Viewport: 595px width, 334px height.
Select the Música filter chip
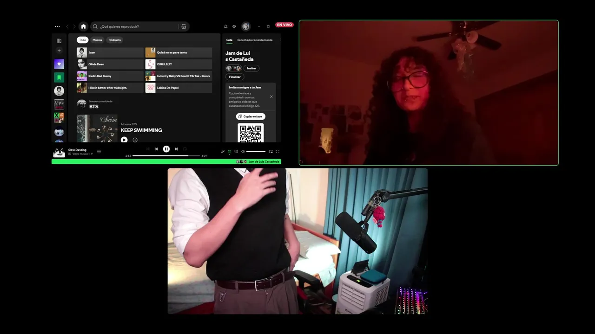pos(97,40)
